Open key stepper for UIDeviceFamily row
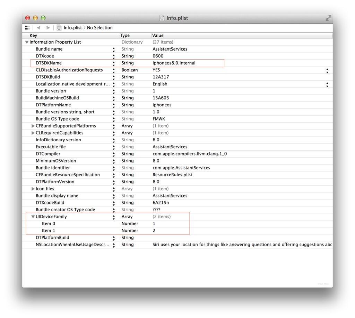The image size is (355, 318). [x=114, y=218]
